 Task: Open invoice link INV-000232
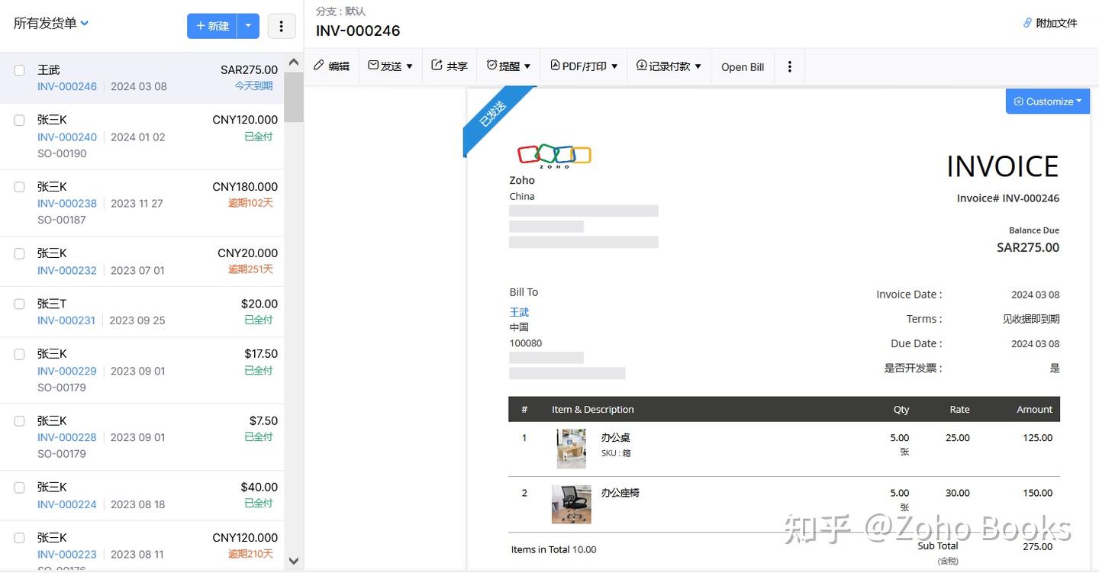tap(66, 270)
